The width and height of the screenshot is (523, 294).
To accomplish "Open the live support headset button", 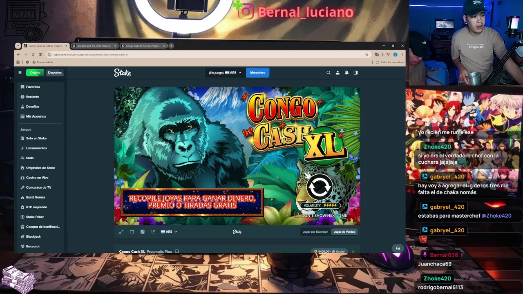I will [x=398, y=248].
